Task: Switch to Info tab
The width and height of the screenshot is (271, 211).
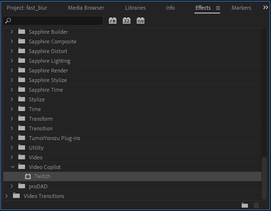Action: tap(170, 8)
